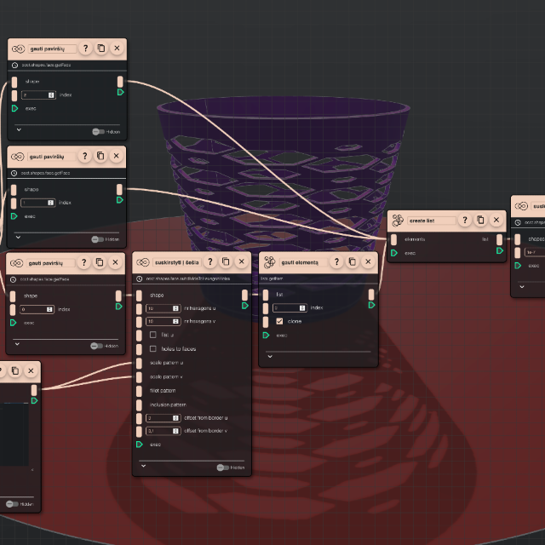Duplicate the index 2 gauti paviršių node

tap(101, 49)
